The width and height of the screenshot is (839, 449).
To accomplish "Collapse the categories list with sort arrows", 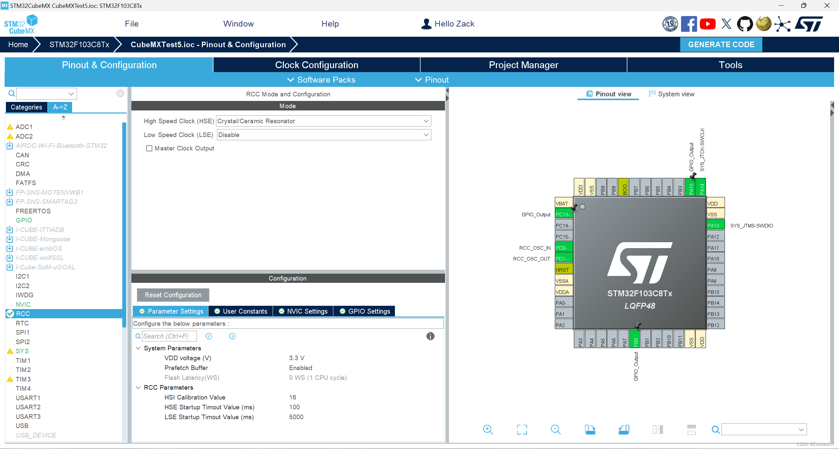I will click(64, 118).
